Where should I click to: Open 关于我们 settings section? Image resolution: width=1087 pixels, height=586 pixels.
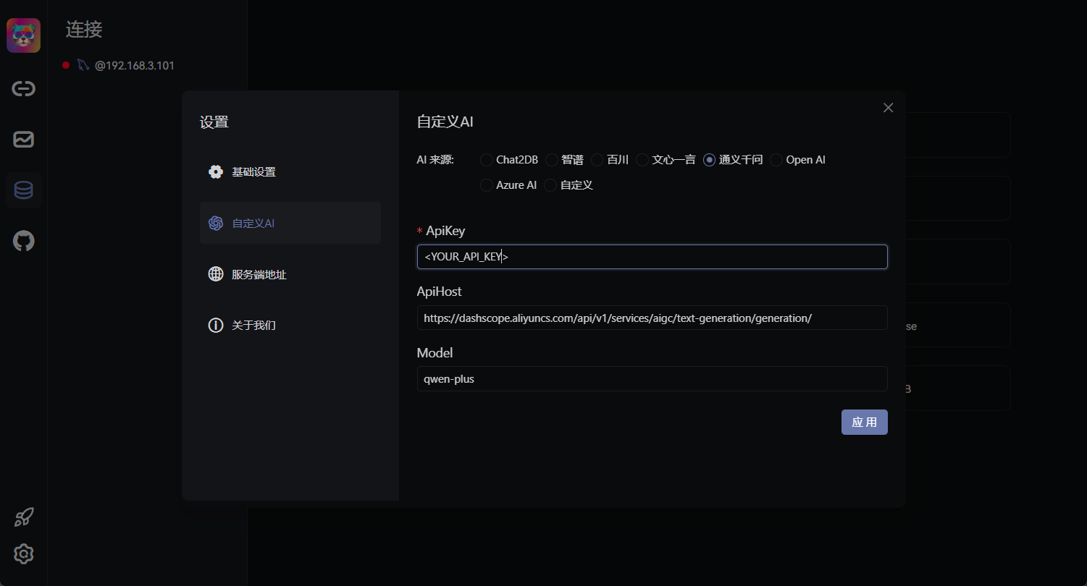(x=290, y=326)
